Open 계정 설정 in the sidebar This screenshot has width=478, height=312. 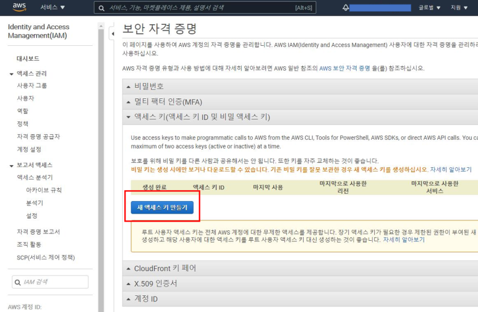point(29,149)
